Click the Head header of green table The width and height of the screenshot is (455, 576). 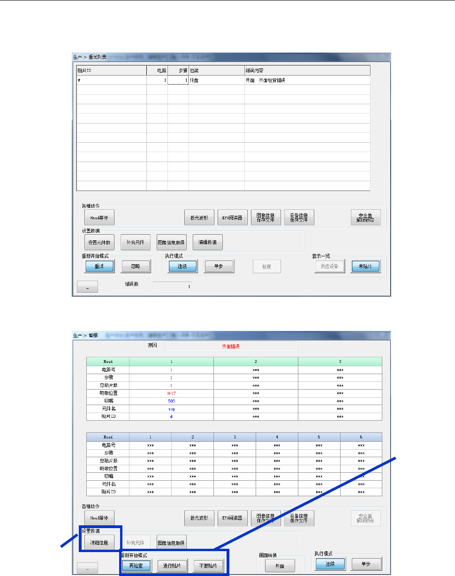click(108, 361)
